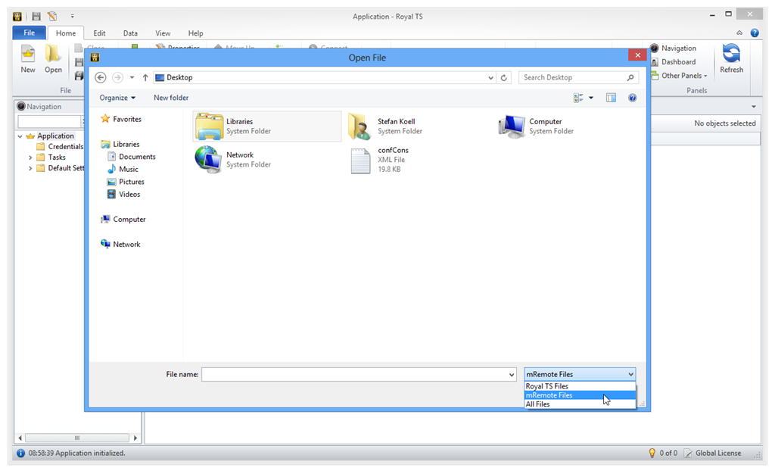Refresh the Desktop folder listing

(503, 77)
